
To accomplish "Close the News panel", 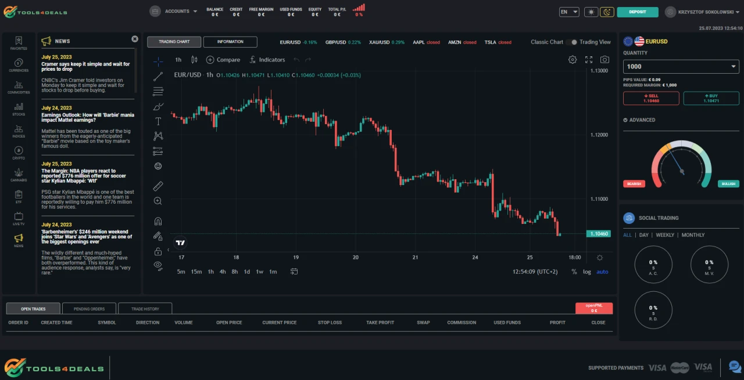I will click(135, 39).
